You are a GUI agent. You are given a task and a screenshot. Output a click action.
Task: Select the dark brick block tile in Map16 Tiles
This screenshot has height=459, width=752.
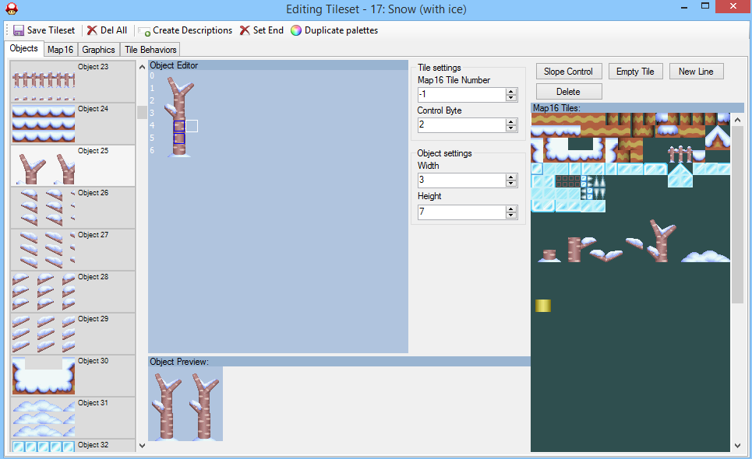[568, 181]
